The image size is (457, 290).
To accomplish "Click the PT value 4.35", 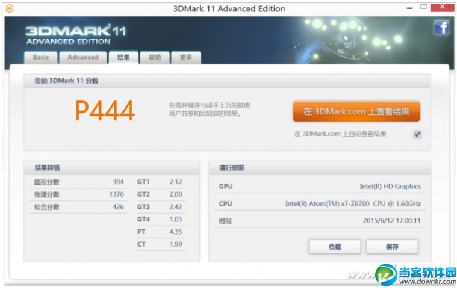I will click(x=176, y=232).
